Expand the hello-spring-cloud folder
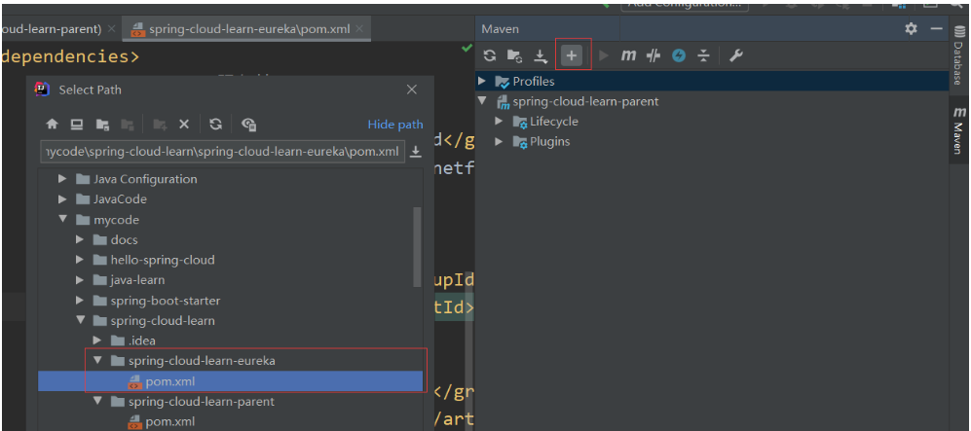971x431 pixels. (x=79, y=260)
